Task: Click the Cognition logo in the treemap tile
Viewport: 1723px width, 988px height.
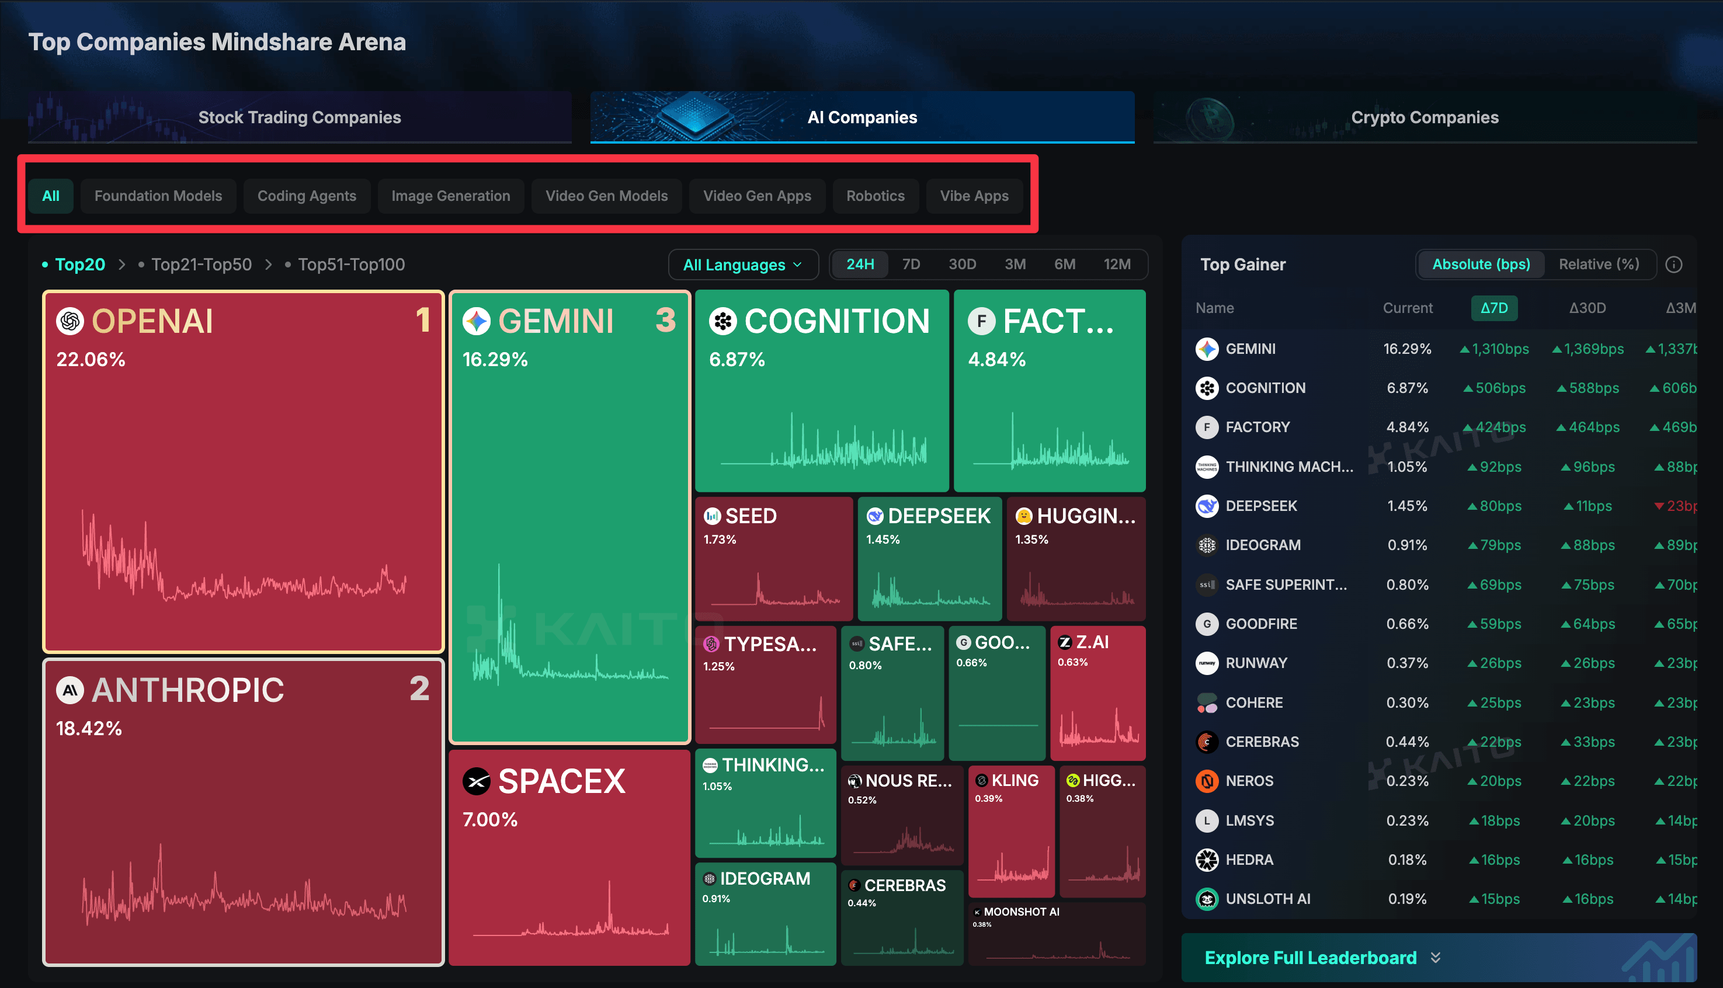Action: point(722,321)
